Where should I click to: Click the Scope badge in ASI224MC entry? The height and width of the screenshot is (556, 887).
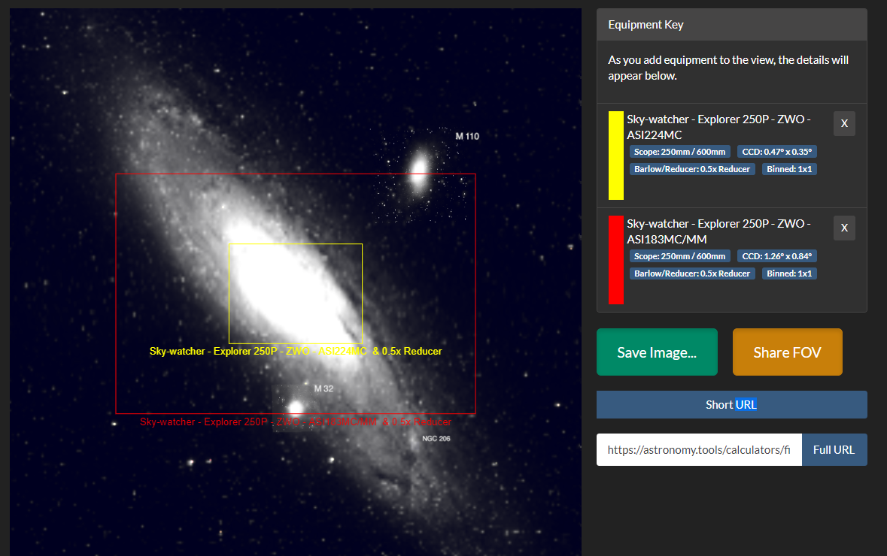pyautogui.click(x=679, y=152)
